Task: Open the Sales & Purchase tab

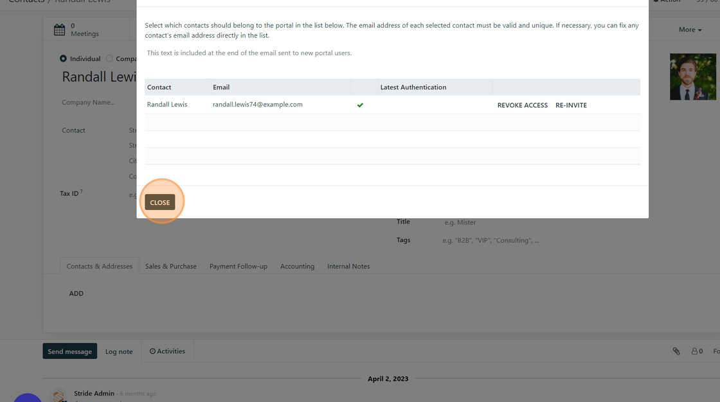Action: (171, 266)
